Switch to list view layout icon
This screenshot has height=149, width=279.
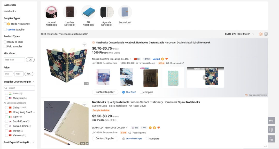coord(261,34)
